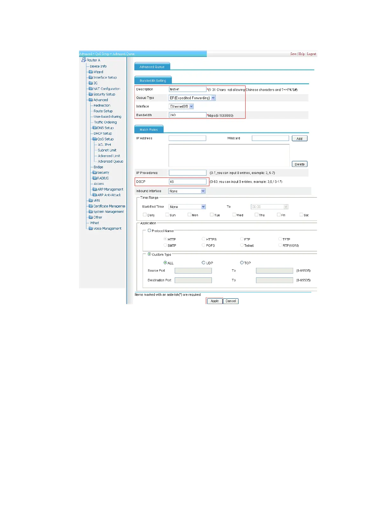Open the VPN folder icon
The image size is (378, 514).
(91, 200)
